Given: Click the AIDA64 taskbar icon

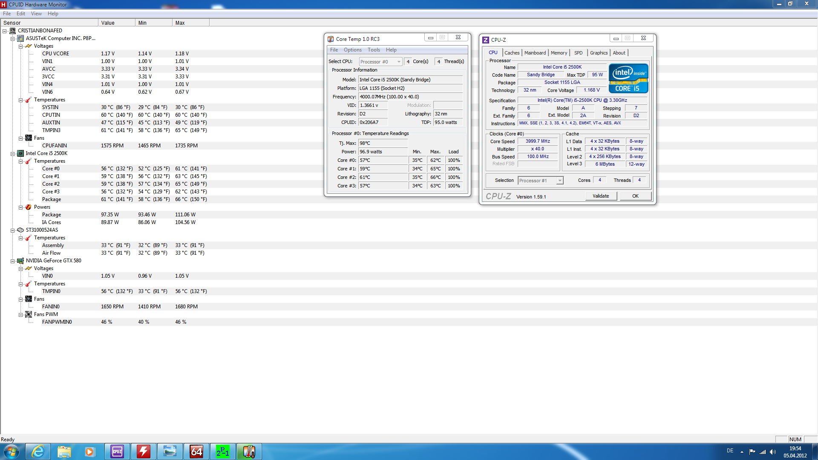Looking at the screenshot, I should pyautogui.click(x=196, y=451).
